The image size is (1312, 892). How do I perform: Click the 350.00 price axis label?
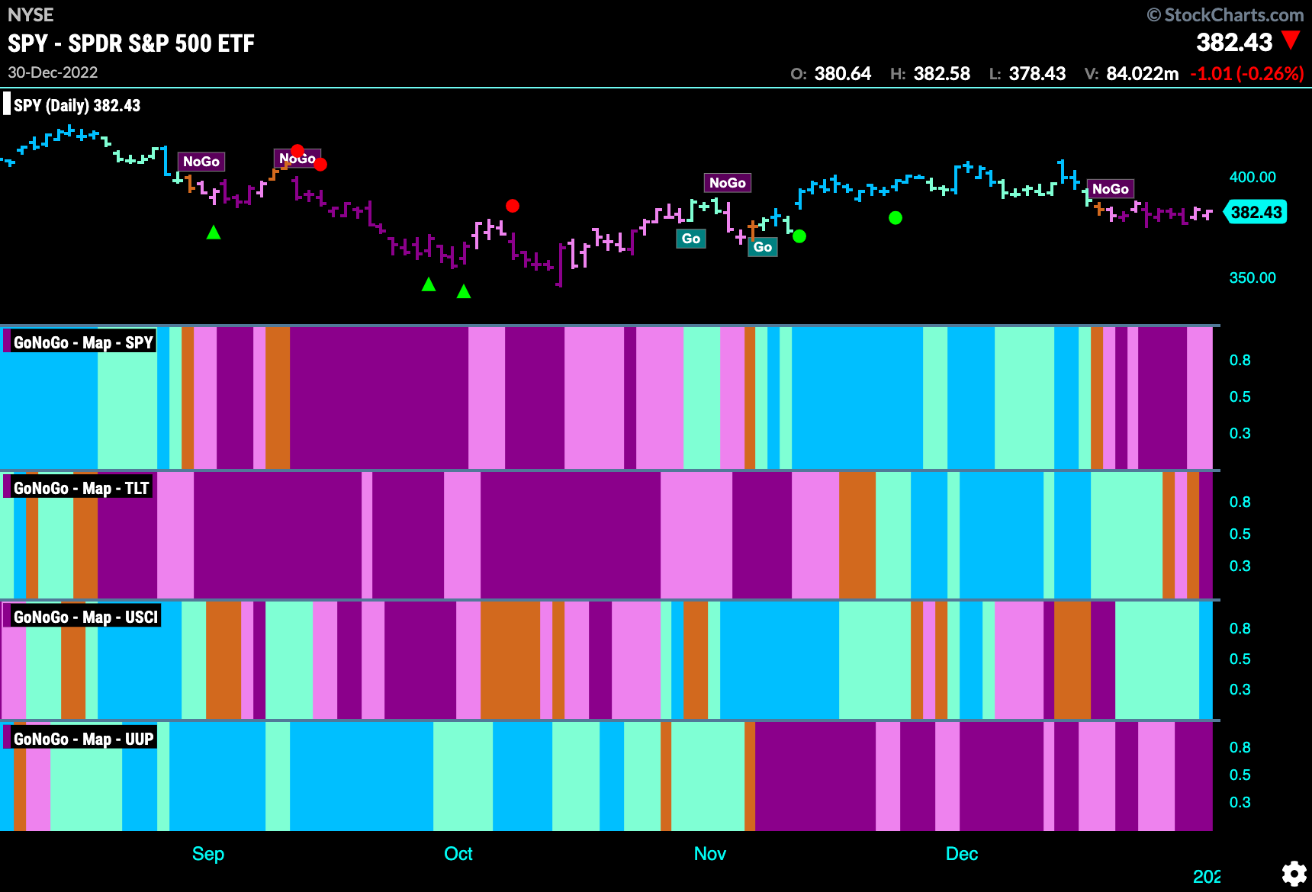tap(1253, 278)
